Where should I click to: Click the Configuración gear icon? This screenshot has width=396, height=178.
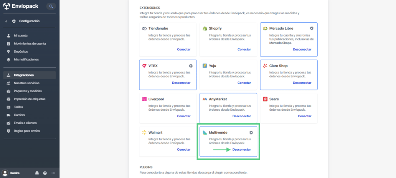point(14,21)
